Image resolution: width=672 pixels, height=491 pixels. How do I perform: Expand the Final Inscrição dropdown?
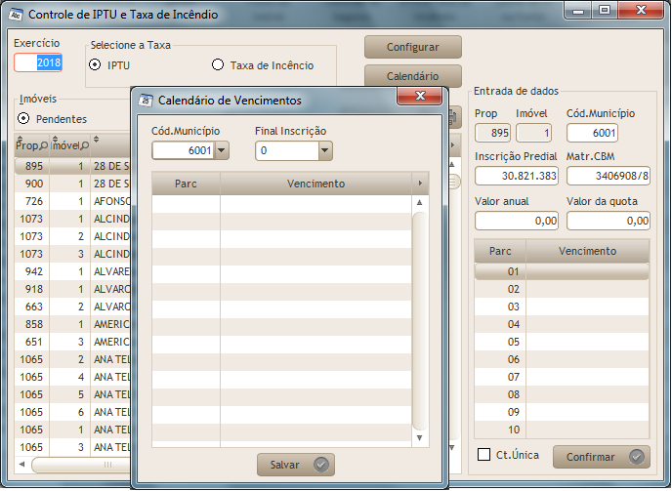pyautogui.click(x=324, y=150)
